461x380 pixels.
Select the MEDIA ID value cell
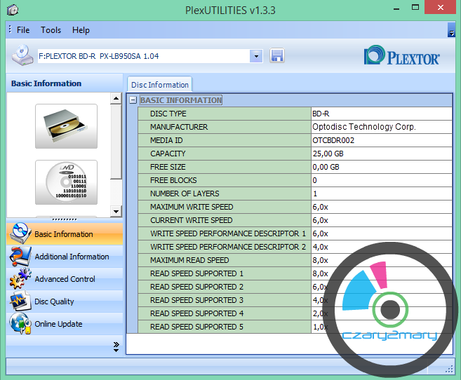(381, 140)
